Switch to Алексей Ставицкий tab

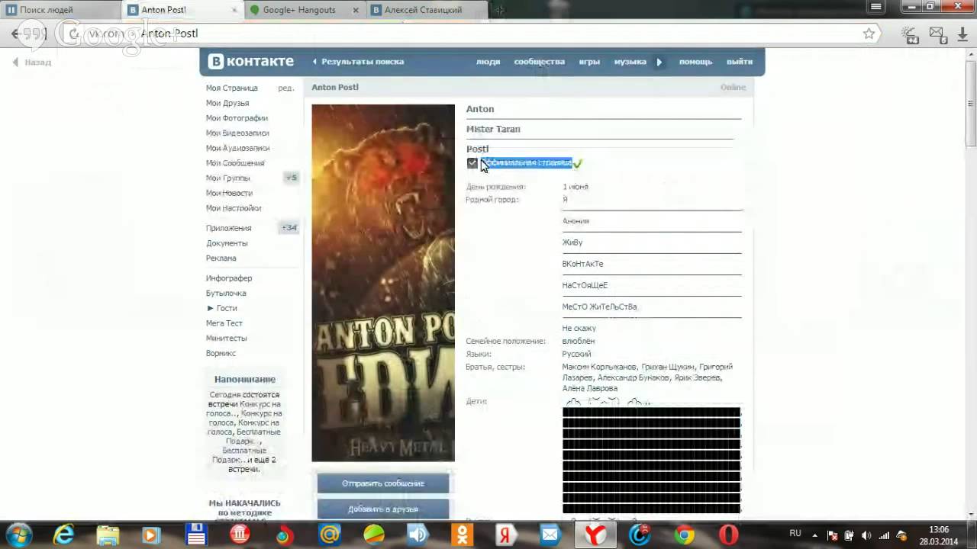coord(427,10)
